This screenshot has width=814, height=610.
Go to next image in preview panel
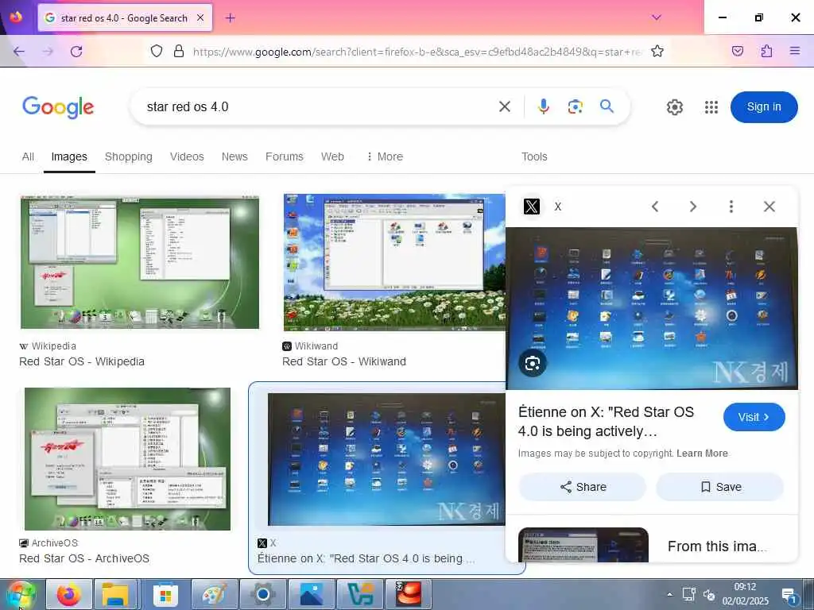tap(692, 207)
